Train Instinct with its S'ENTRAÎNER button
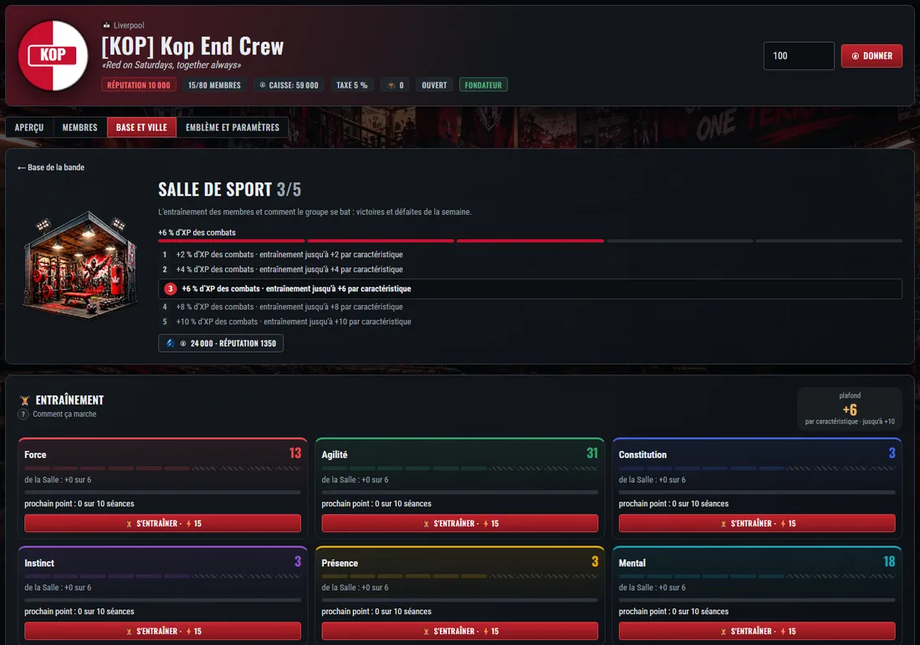 162,631
